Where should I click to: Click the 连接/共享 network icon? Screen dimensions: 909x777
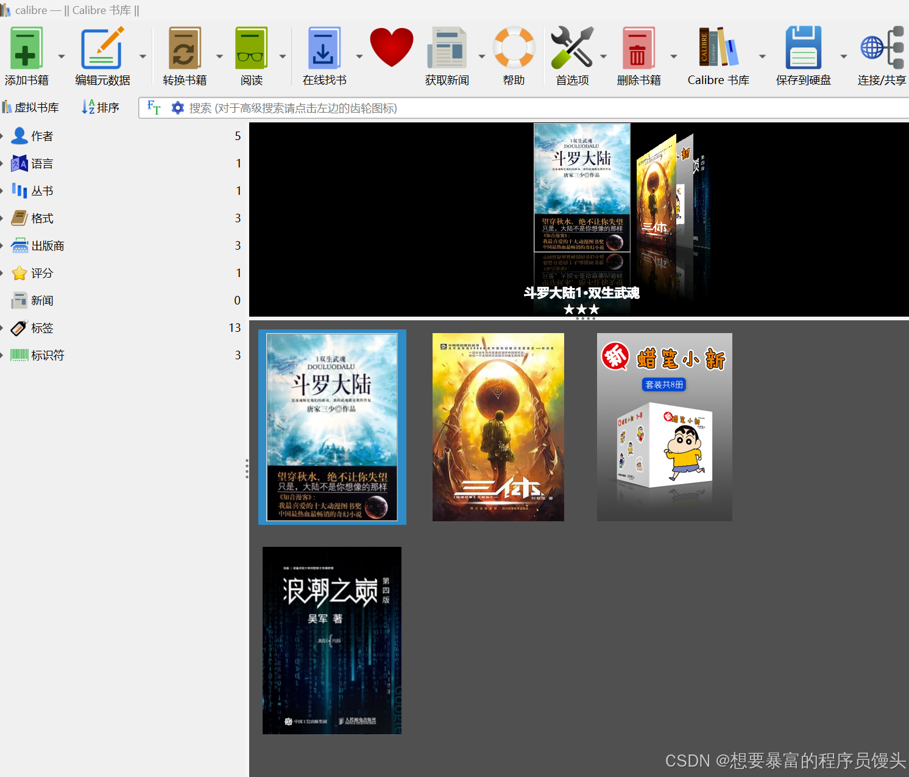point(882,47)
